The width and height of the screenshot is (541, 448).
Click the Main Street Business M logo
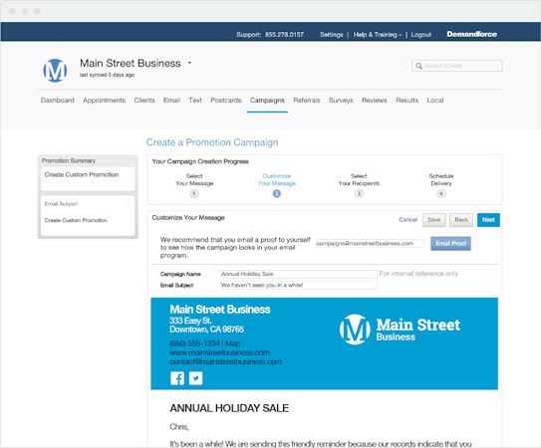pyautogui.click(x=55, y=71)
